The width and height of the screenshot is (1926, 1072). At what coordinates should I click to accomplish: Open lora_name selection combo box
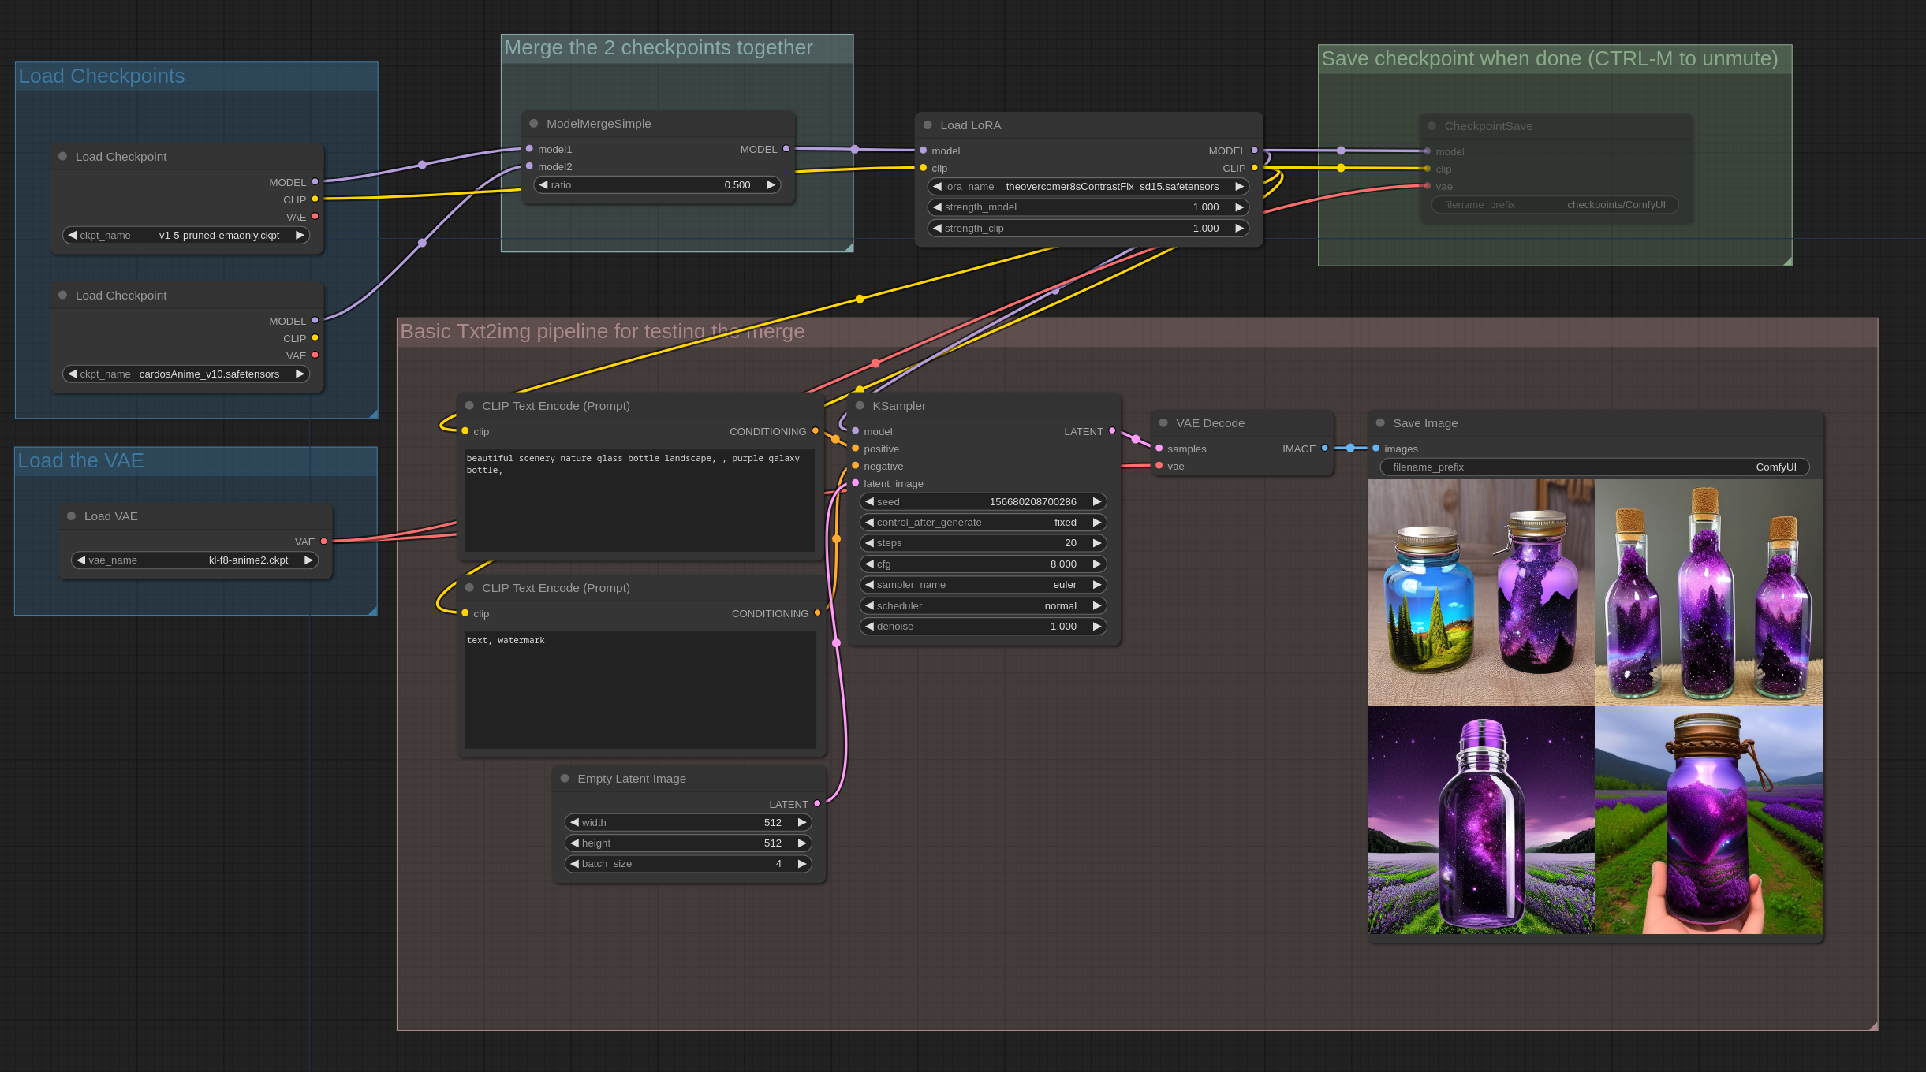pos(1087,187)
